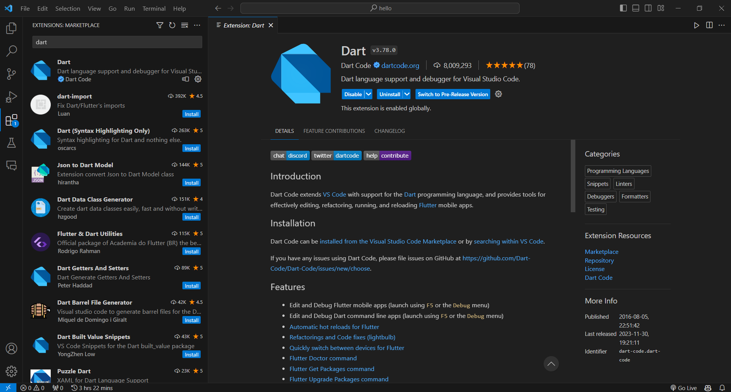Toggle Secondary Side Bar visibility
Screen dimensions: 731x392
point(648,8)
